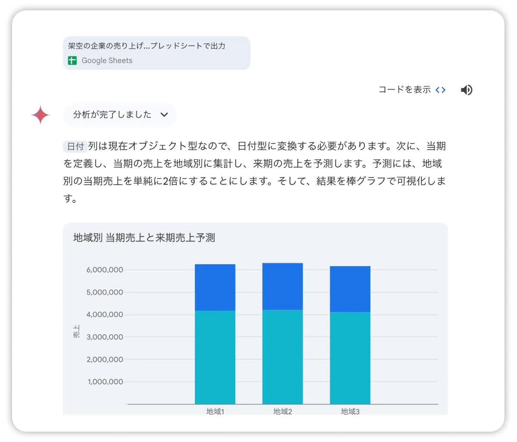Click the 地域2 x-axis label
Screen dimensions: 517x442
click(283, 411)
